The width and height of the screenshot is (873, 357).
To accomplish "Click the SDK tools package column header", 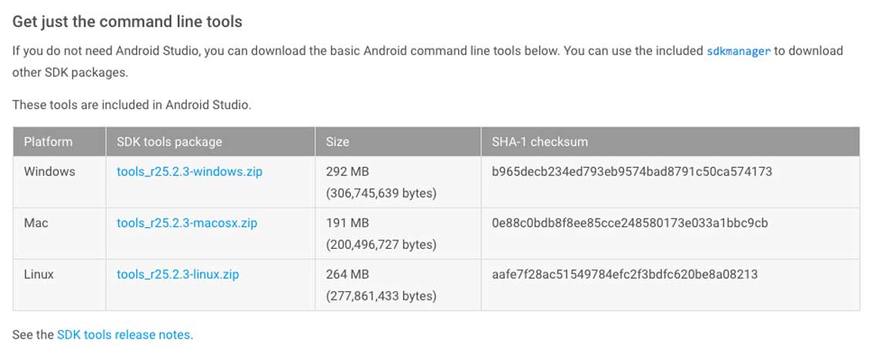I will pos(169,141).
